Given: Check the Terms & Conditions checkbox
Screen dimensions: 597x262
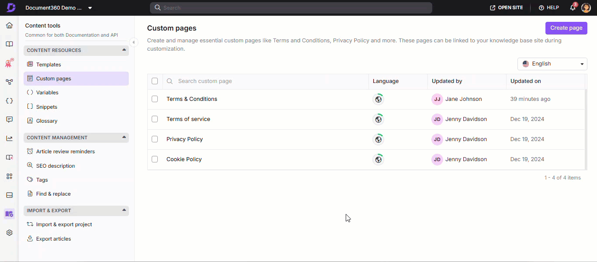Looking at the screenshot, I should click(x=155, y=99).
